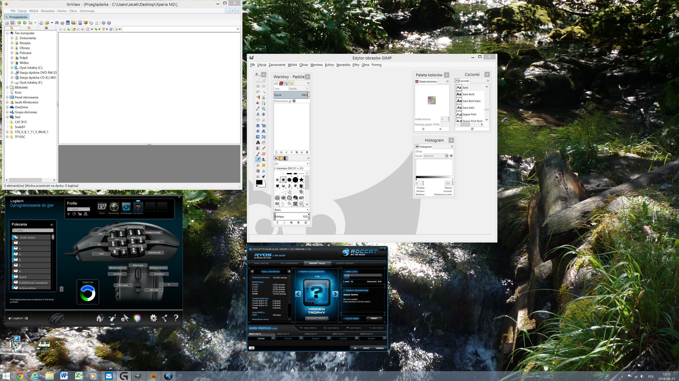Switch to KEY ASSIGNMENT tab in Roccat
Screen dimensions: 679x381
click(289, 264)
